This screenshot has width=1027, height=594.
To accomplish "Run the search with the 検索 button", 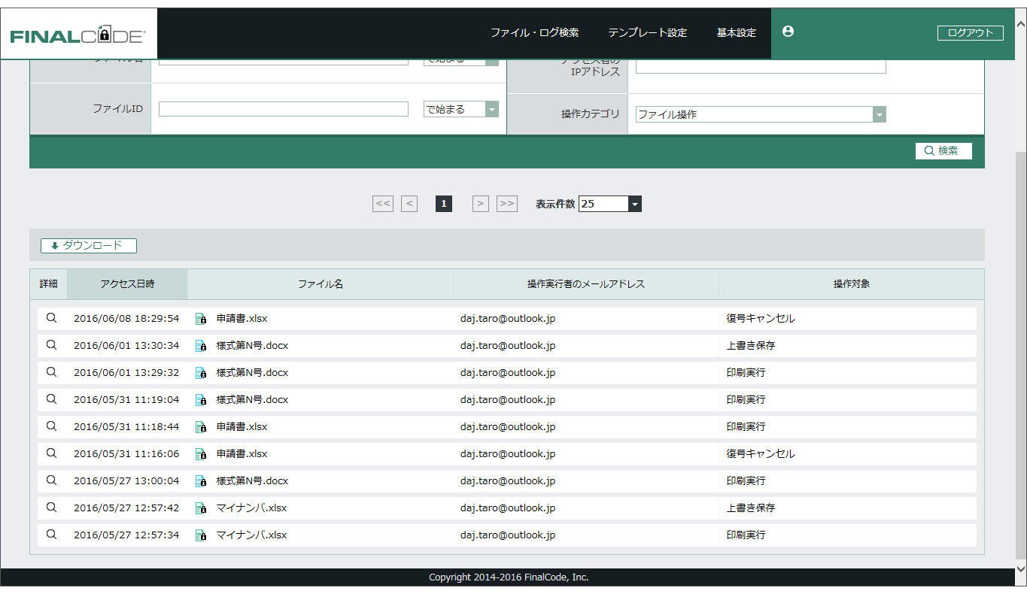I will pyautogui.click(x=943, y=151).
